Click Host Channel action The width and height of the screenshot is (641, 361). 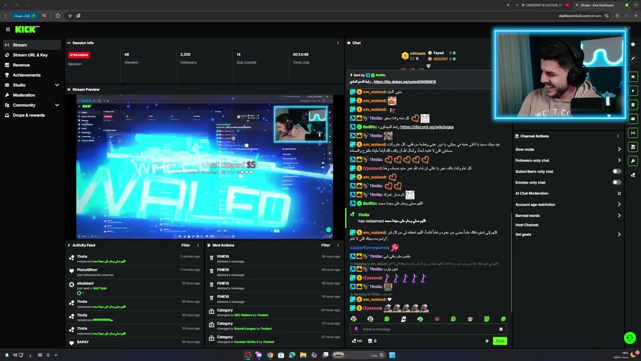click(x=527, y=225)
